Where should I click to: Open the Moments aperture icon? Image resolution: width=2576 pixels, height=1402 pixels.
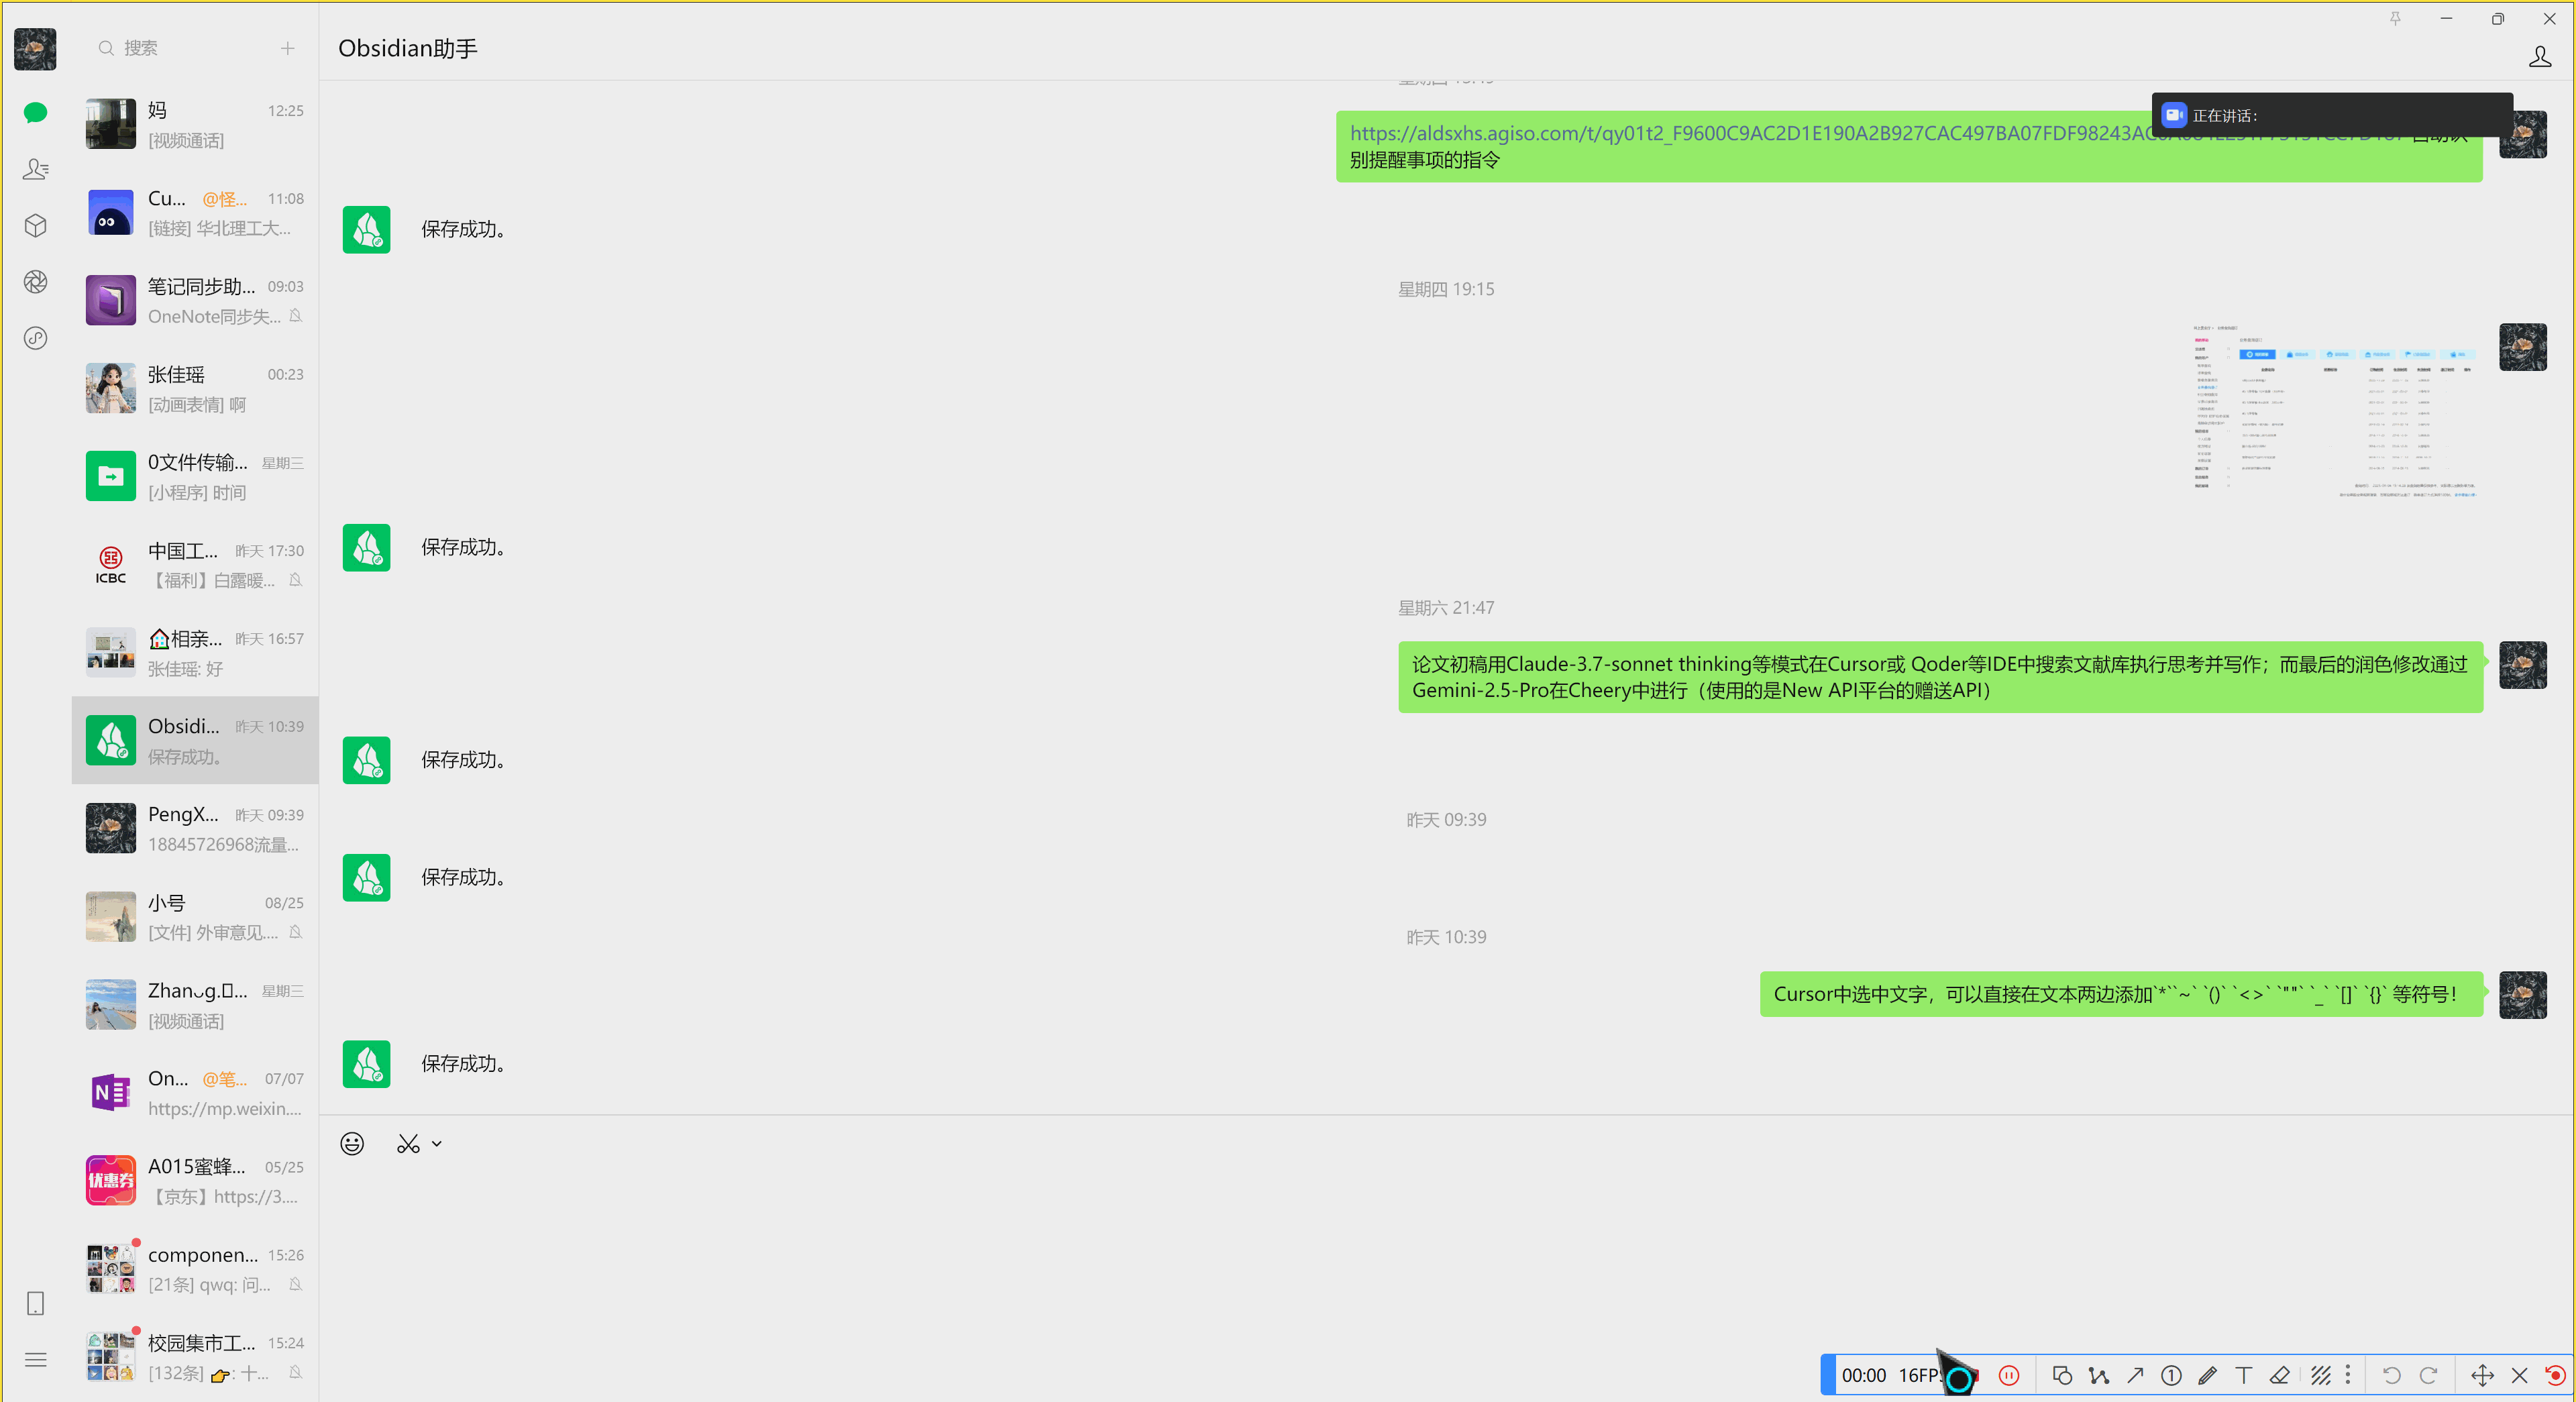point(35,282)
